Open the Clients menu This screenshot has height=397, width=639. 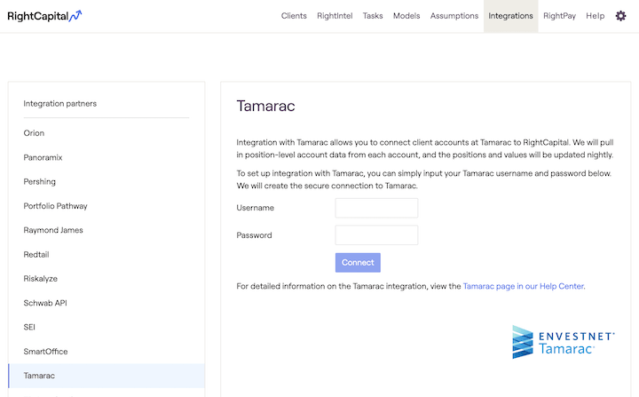point(294,16)
